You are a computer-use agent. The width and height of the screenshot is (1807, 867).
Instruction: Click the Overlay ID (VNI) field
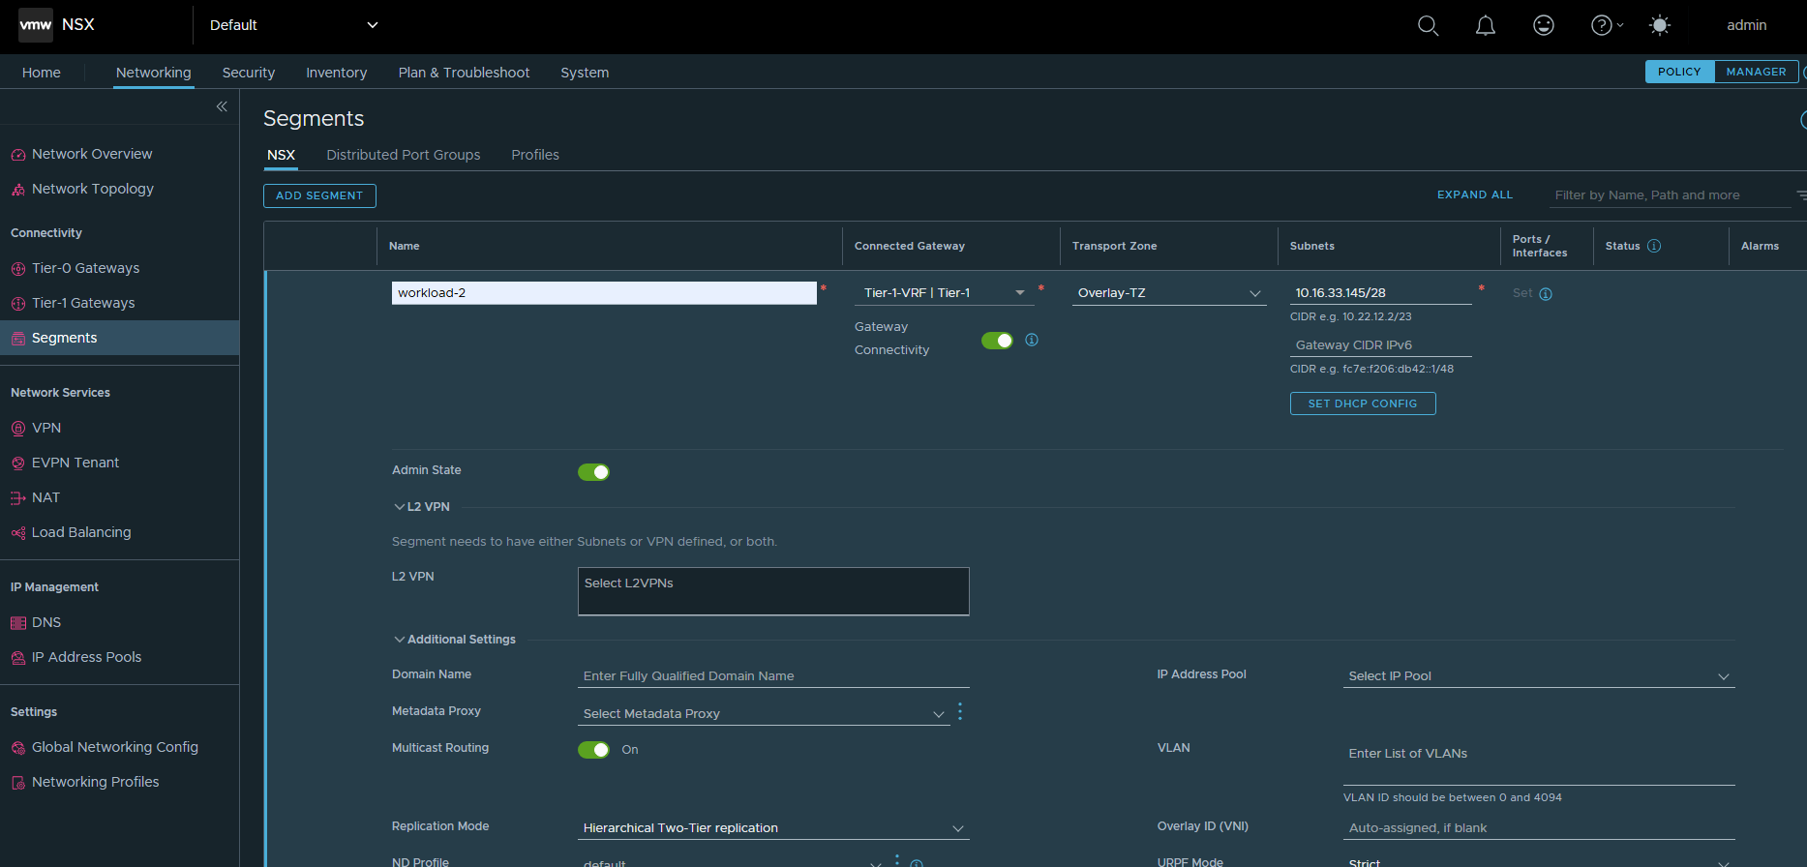click(1539, 828)
